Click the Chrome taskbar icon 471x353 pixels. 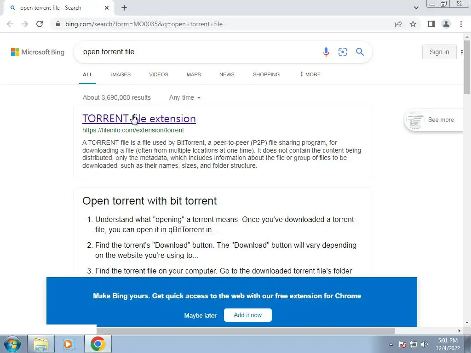point(98,344)
